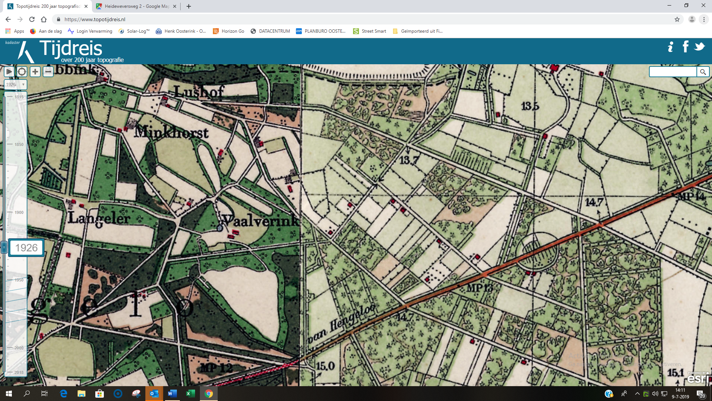Open the info page icon
Screen dimensions: 712x401
coord(670,47)
